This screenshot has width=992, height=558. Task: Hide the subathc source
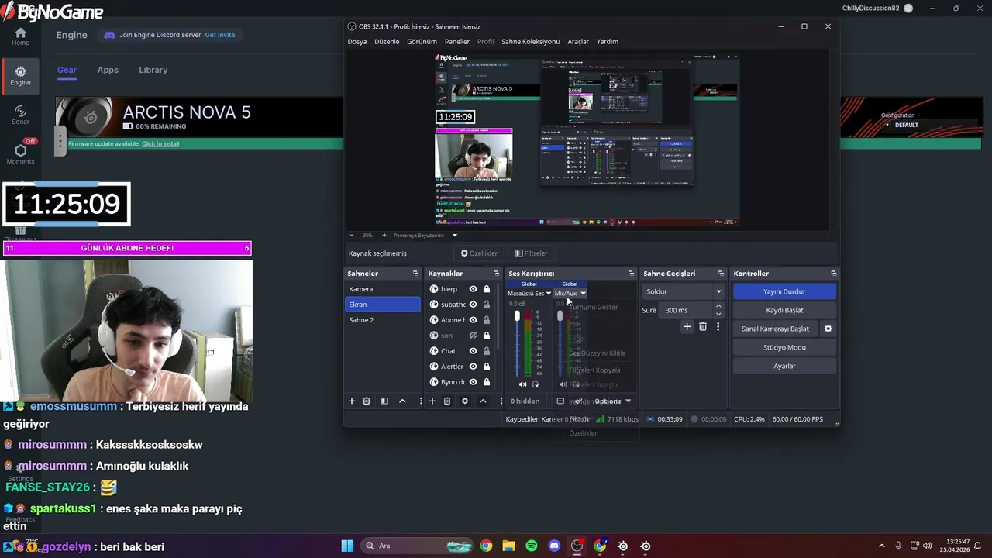(x=473, y=305)
